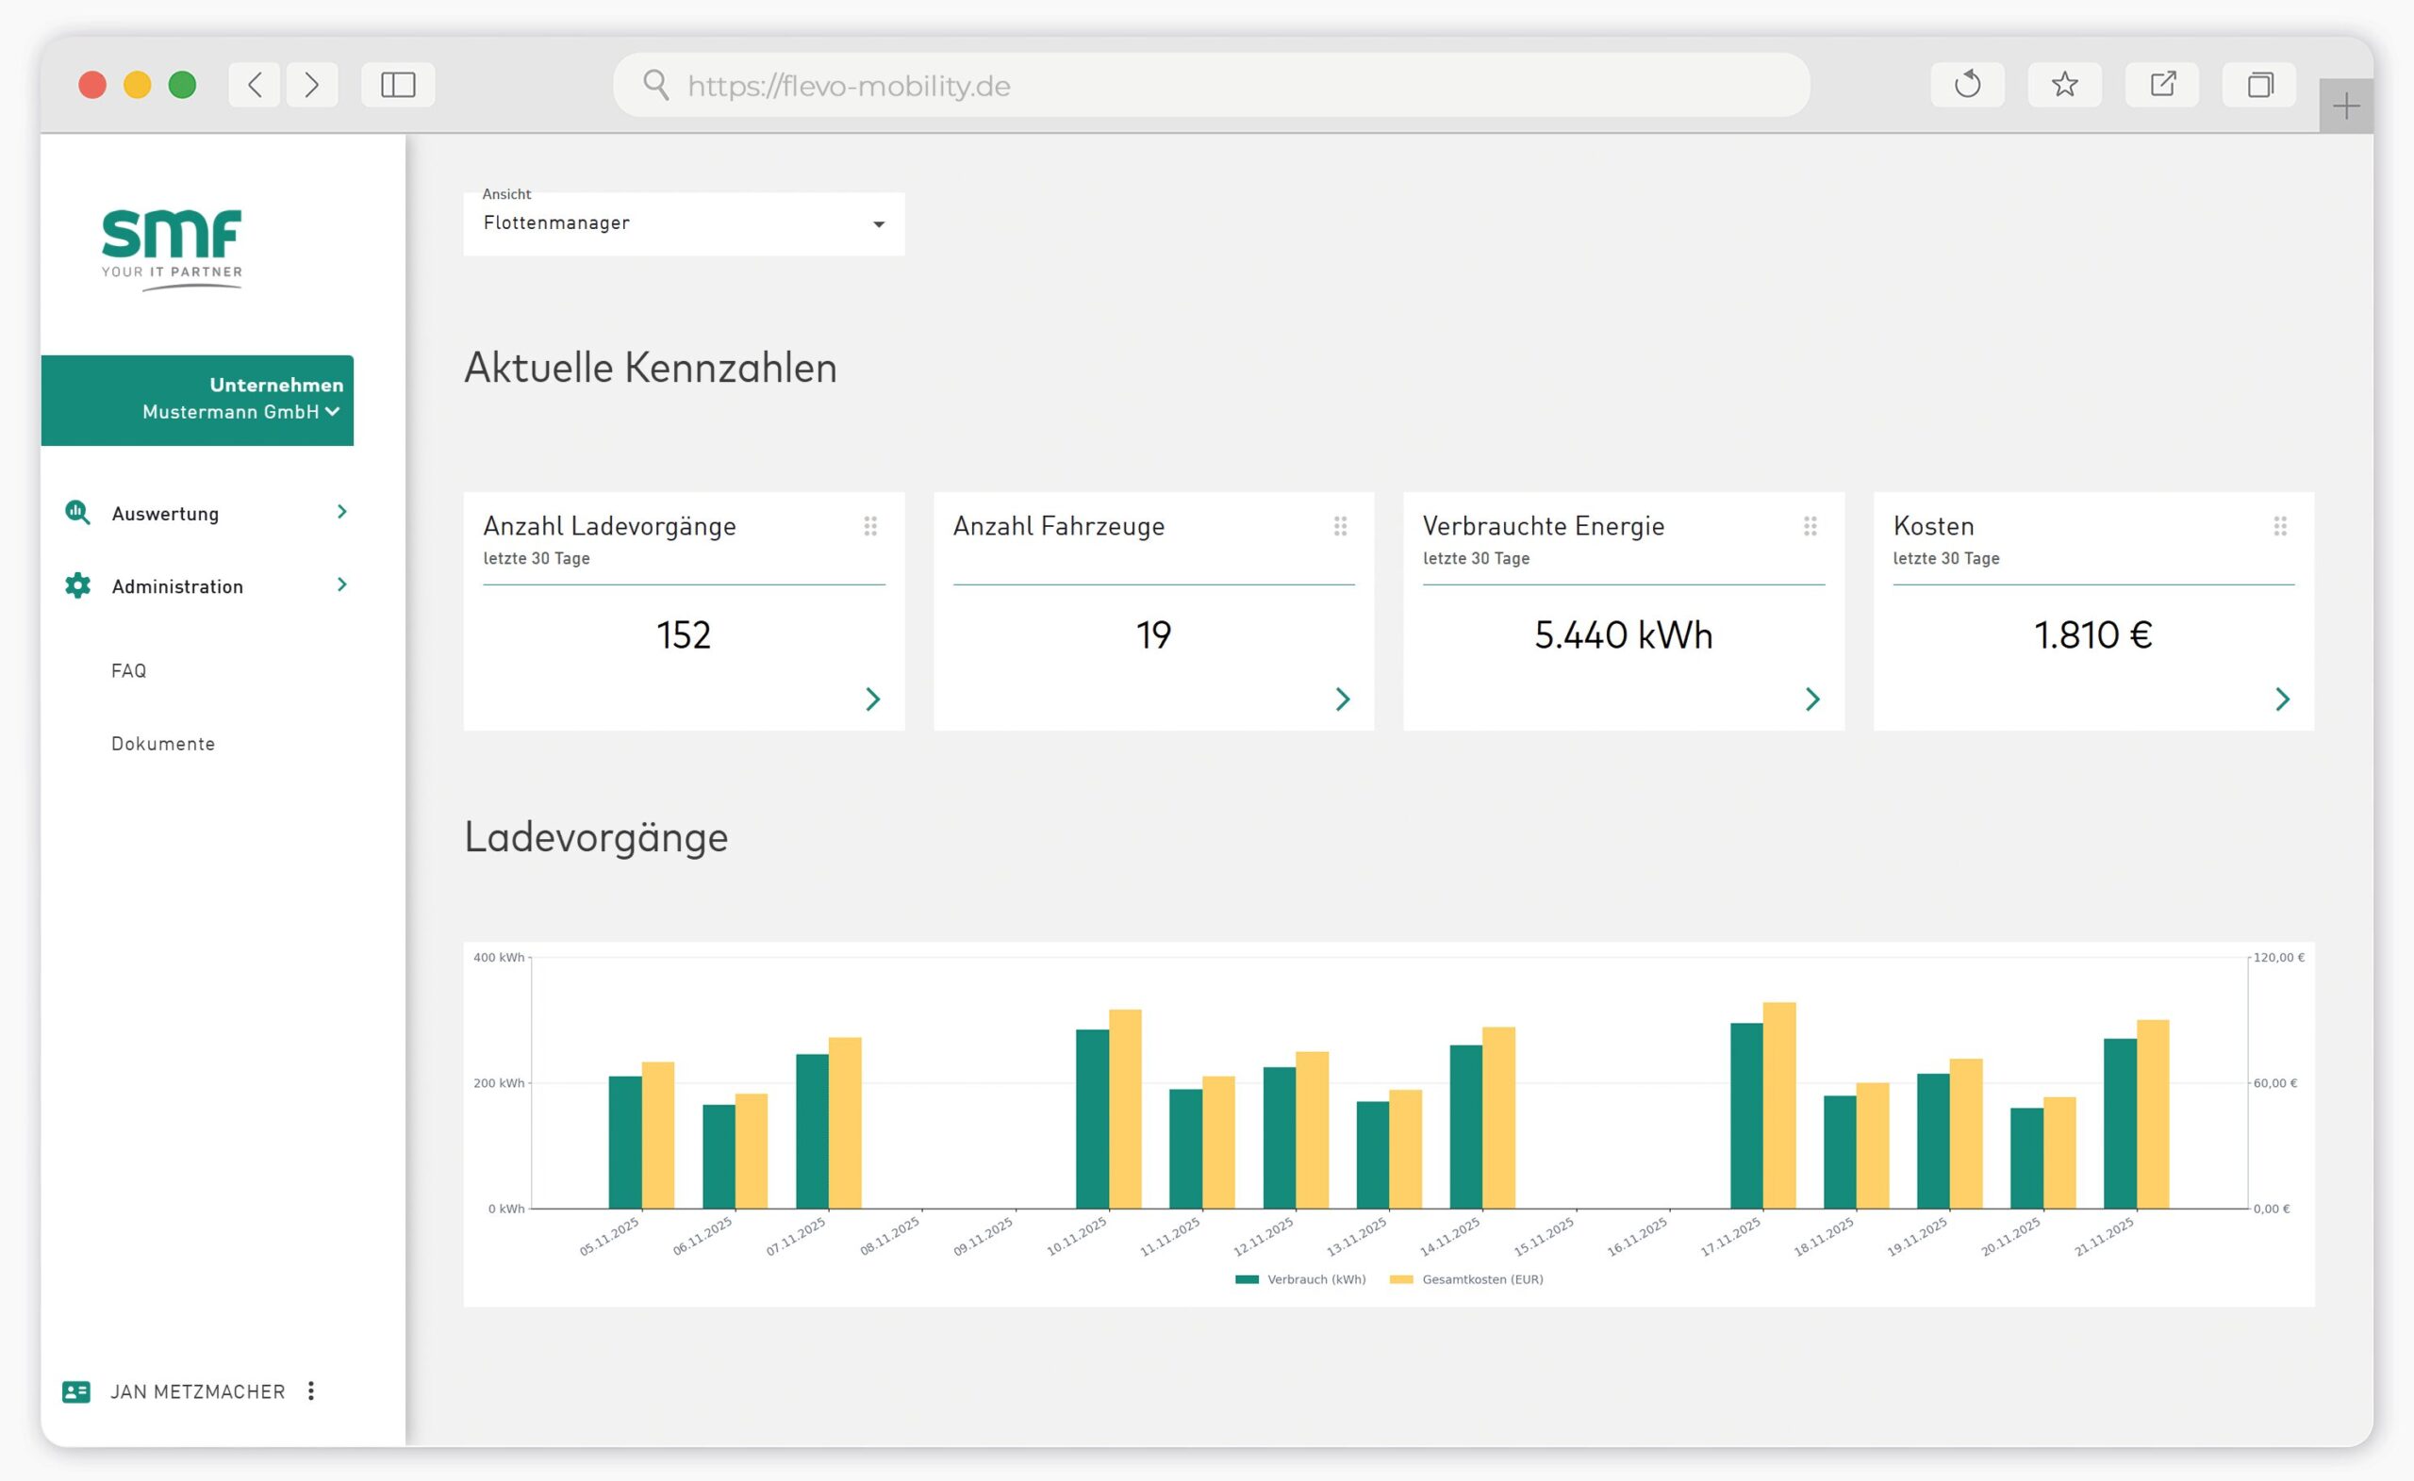Click the browser reload icon
This screenshot has height=1481, width=2414.
tap(1968, 84)
